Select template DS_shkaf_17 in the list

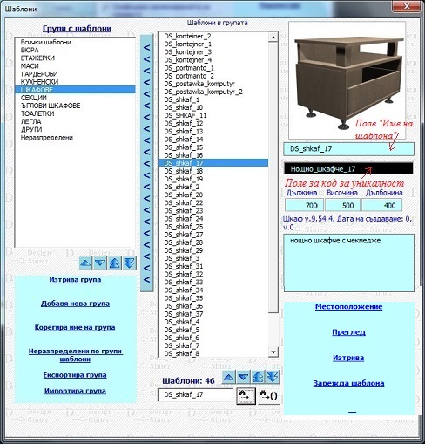(213, 163)
